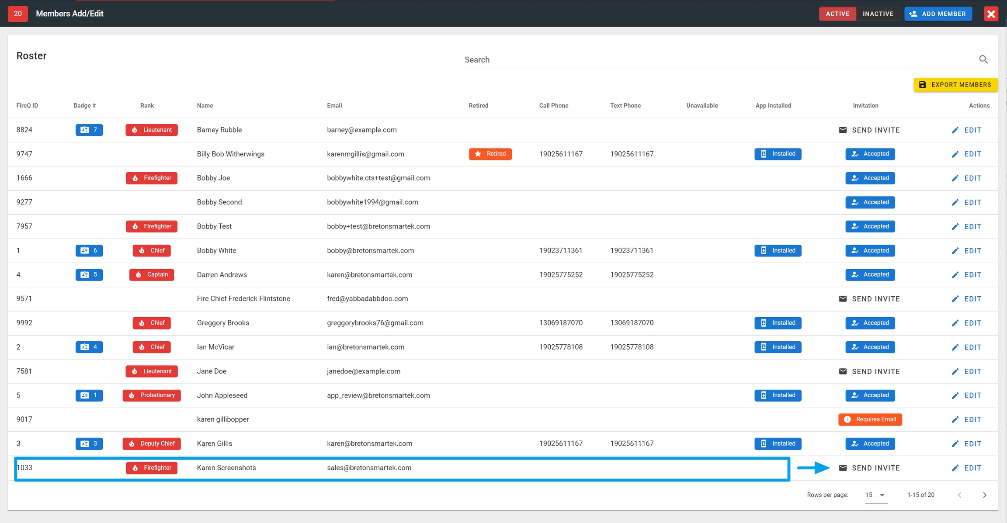The width and height of the screenshot is (1007, 523).
Task: Click the Retired star badge for Billy Bob
Action: 490,154
